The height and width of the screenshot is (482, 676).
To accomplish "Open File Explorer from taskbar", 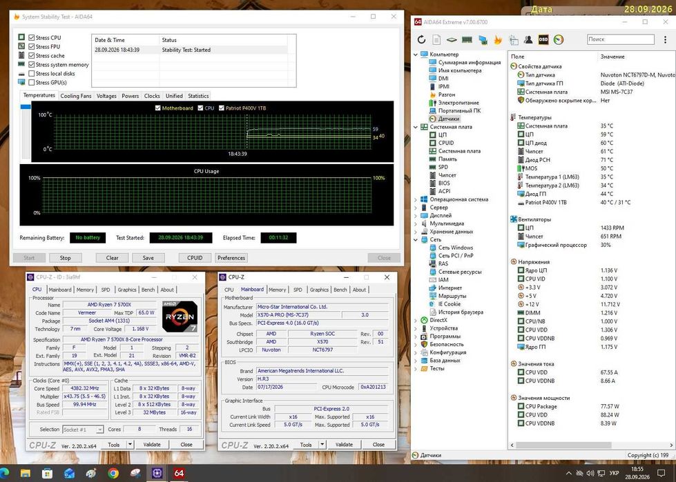I will click(26, 474).
